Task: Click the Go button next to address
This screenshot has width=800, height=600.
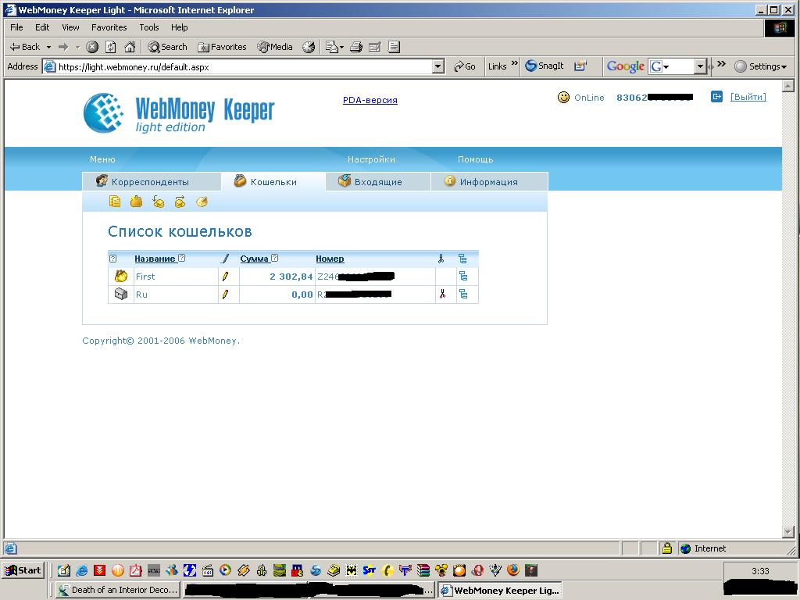Action: [x=465, y=66]
